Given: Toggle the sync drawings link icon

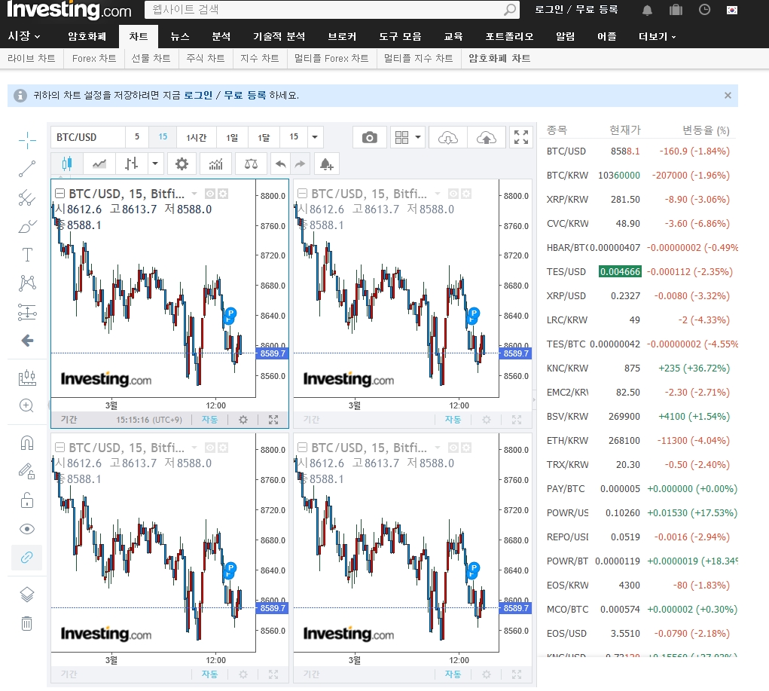Looking at the screenshot, I should (27, 558).
